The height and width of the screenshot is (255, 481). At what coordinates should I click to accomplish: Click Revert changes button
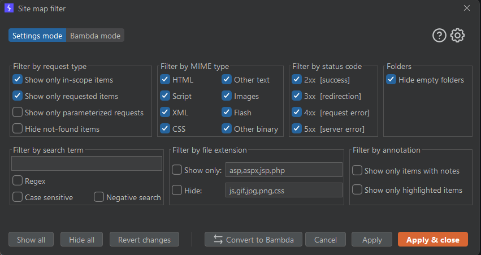click(144, 239)
